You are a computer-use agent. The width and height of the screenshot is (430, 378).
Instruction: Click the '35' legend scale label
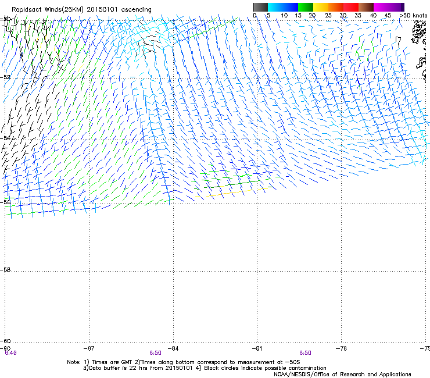(x=358, y=15)
